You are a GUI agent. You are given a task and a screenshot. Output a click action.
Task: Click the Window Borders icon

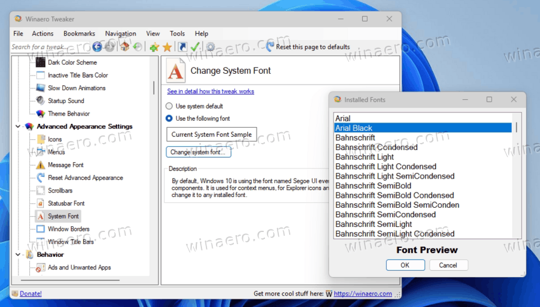41,229
